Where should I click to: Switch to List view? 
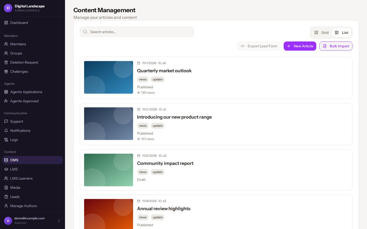342,33
